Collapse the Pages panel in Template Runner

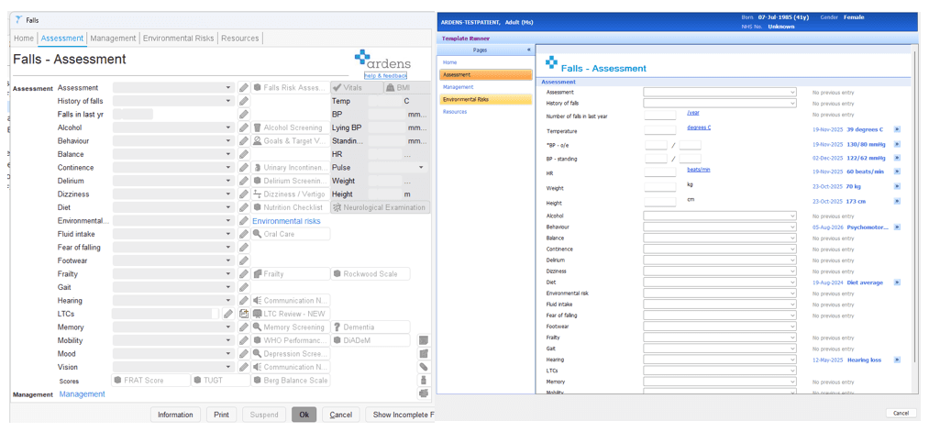(528, 50)
